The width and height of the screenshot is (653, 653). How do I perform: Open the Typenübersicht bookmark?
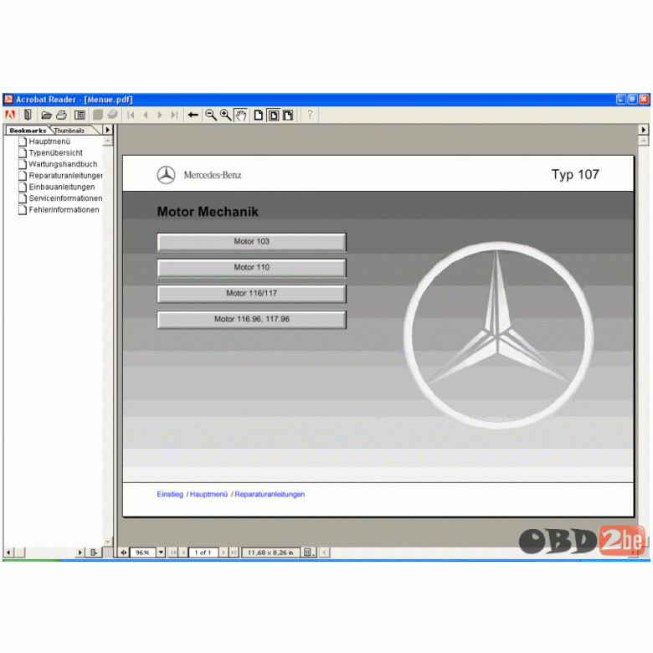(56, 153)
